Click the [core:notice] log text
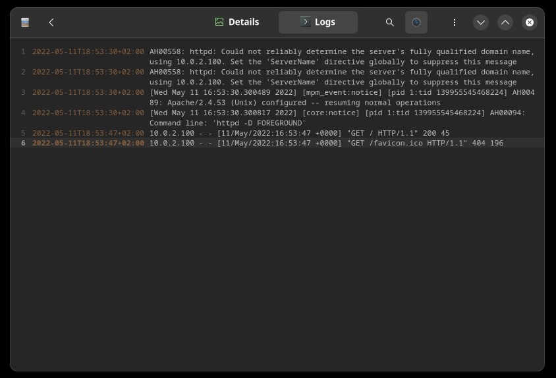556x378 pixels. click(331, 113)
